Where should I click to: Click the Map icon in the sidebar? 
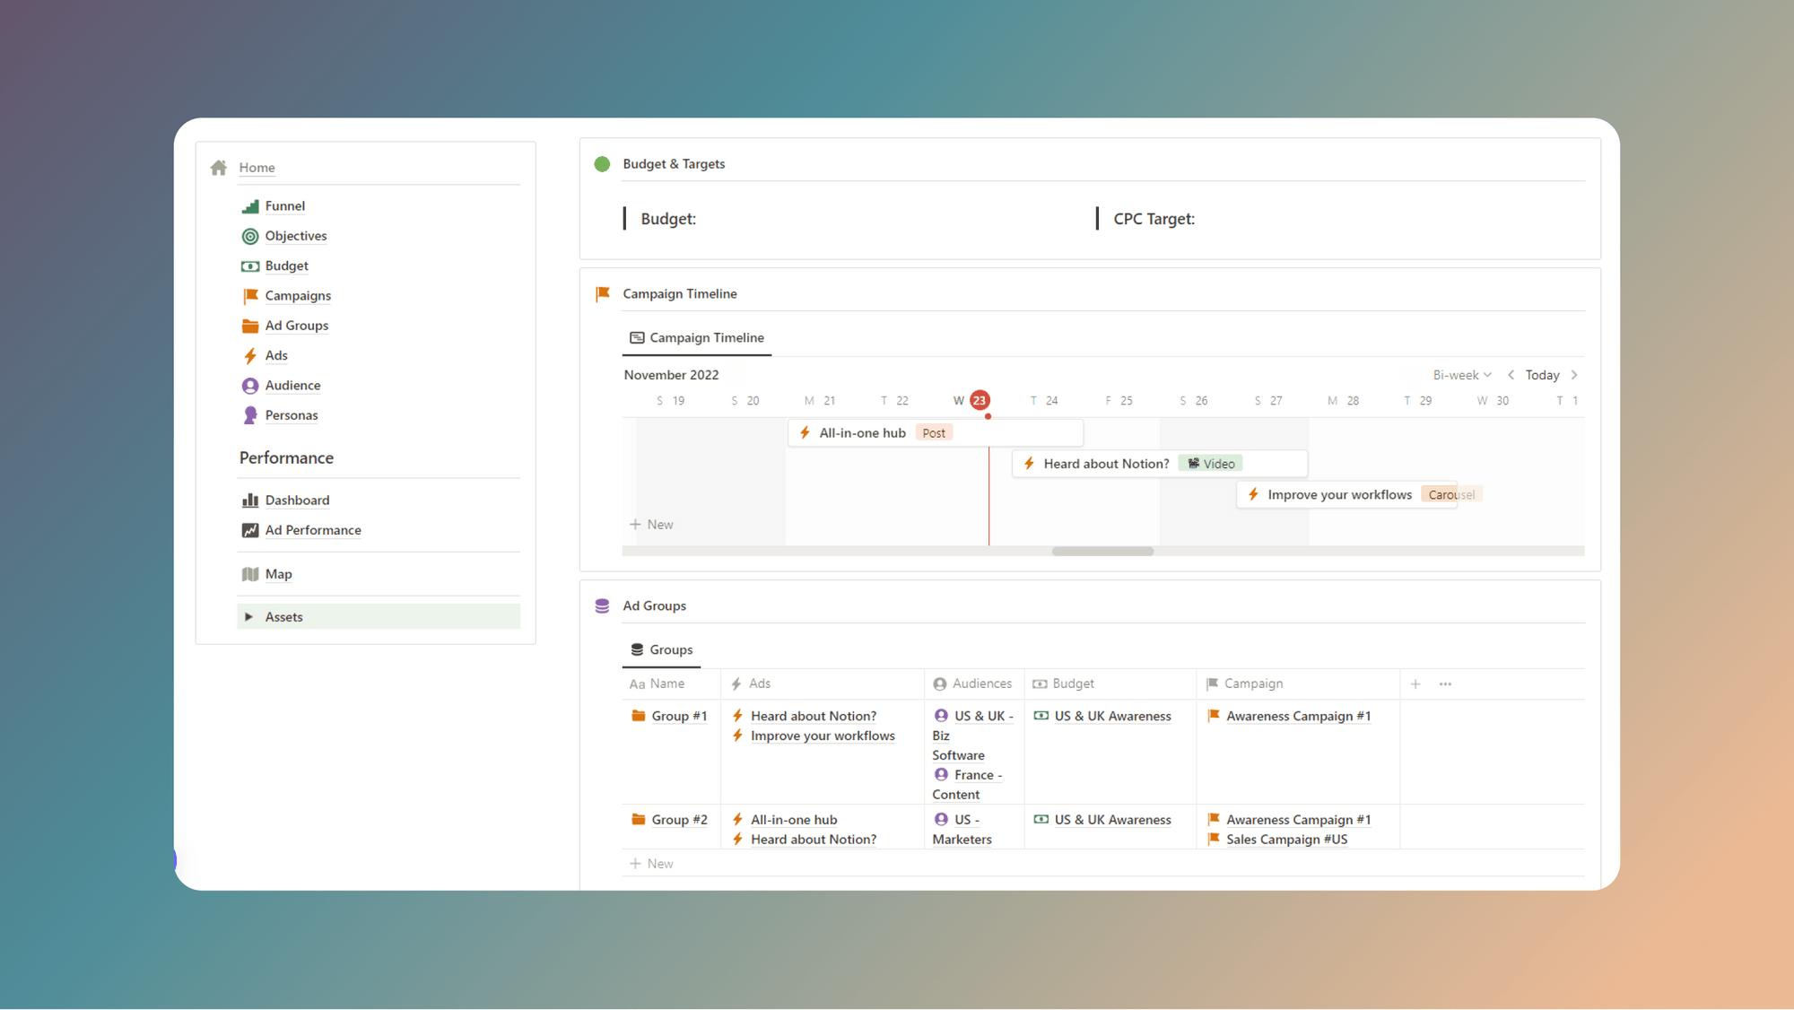pos(250,573)
